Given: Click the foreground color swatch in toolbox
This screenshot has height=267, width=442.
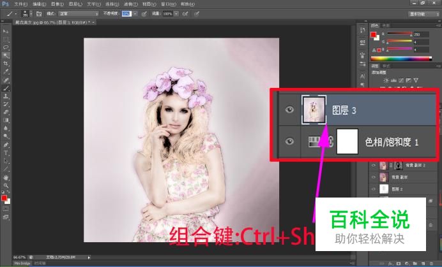Looking at the screenshot, I should coord(4,198).
